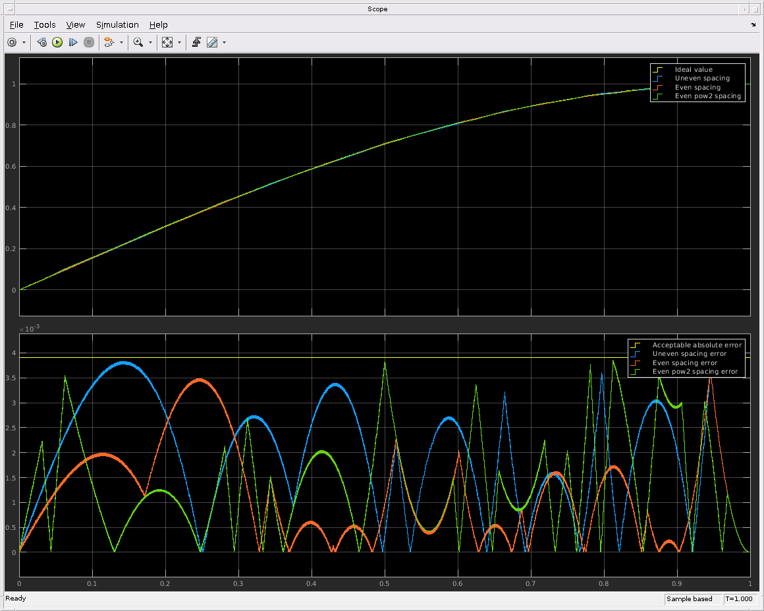
Task: Select the Zoom magnifier tool
Action: pos(138,42)
